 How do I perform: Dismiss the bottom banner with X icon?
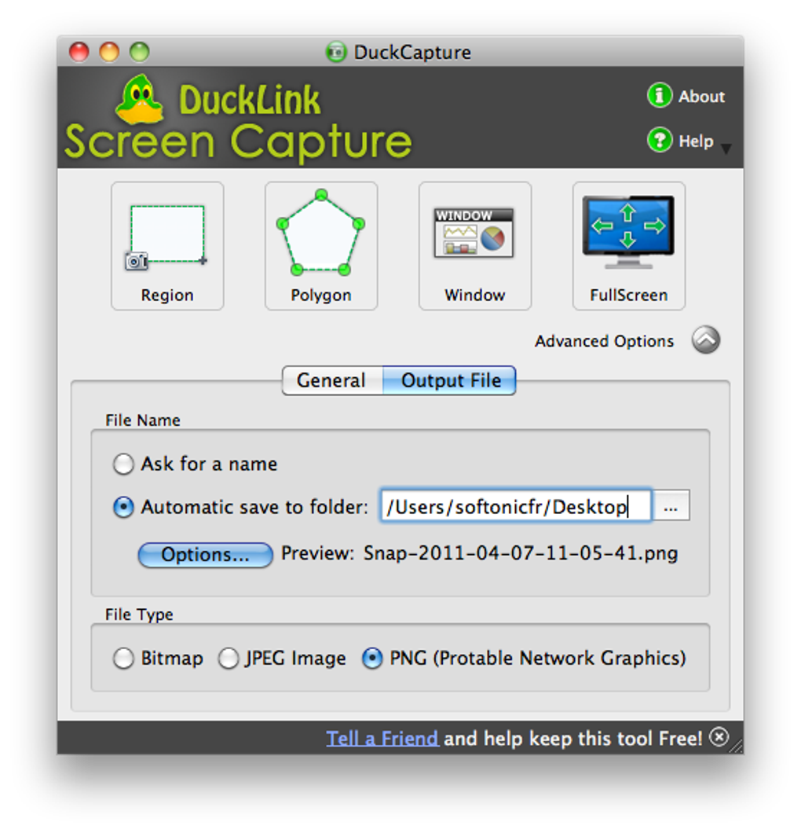pyautogui.click(x=719, y=737)
